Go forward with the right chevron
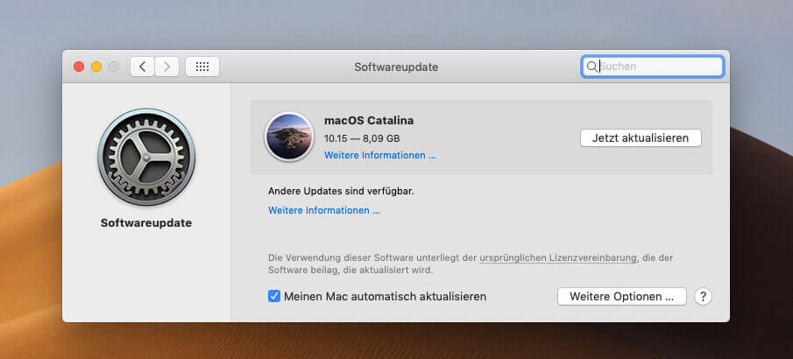The image size is (793, 359). pyautogui.click(x=167, y=67)
